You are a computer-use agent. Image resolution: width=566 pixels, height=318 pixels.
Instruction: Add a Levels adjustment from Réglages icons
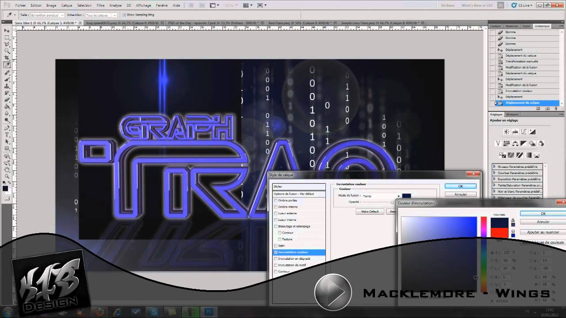pyautogui.click(x=516, y=132)
